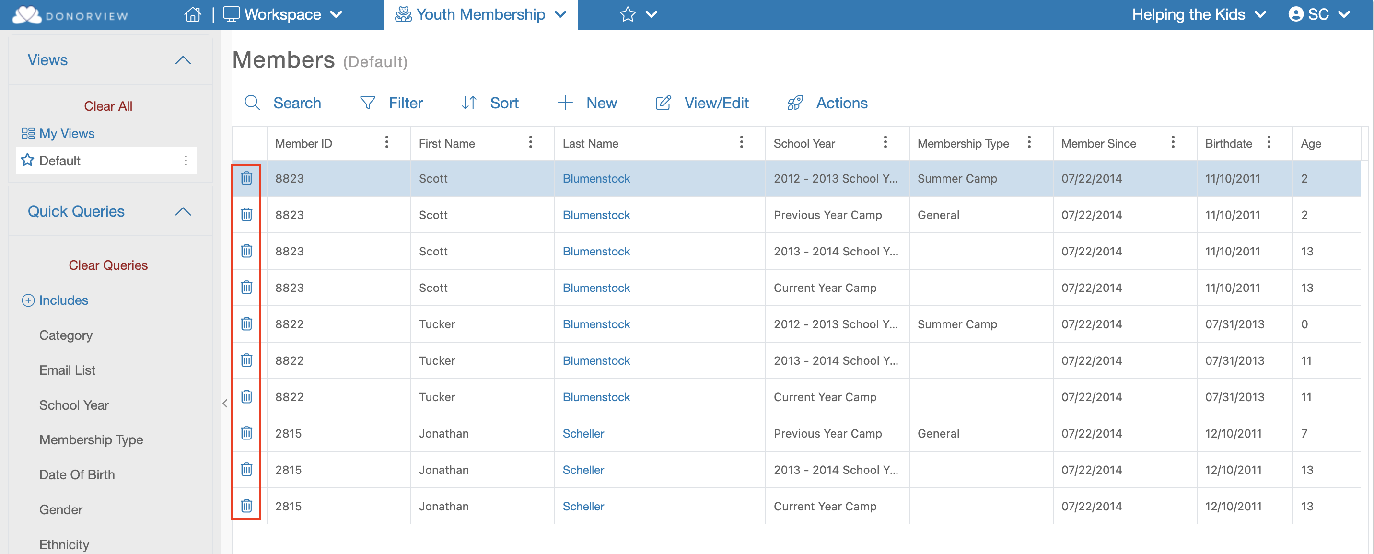1374x554 pixels.
Task: Click the View/Edit pencil icon
Action: click(x=663, y=103)
